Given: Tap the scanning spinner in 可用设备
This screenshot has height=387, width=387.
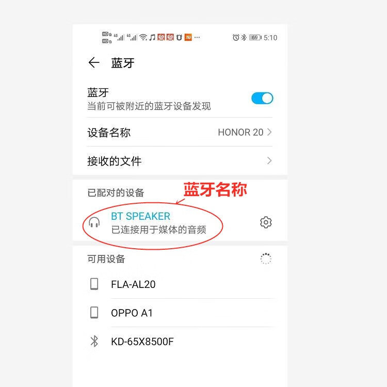Looking at the screenshot, I should (x=266, y=259).
